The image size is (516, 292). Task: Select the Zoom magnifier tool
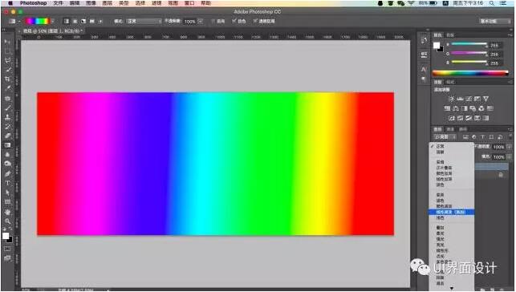click(x=7, y=221)
